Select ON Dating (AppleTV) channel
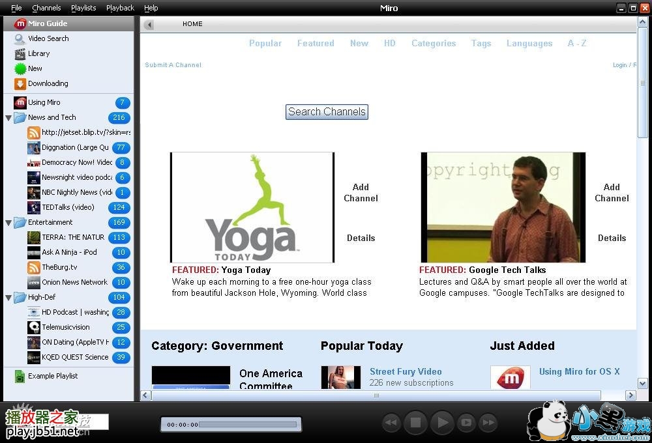Screen dimensions: 652x443 [x=79, y=342]
